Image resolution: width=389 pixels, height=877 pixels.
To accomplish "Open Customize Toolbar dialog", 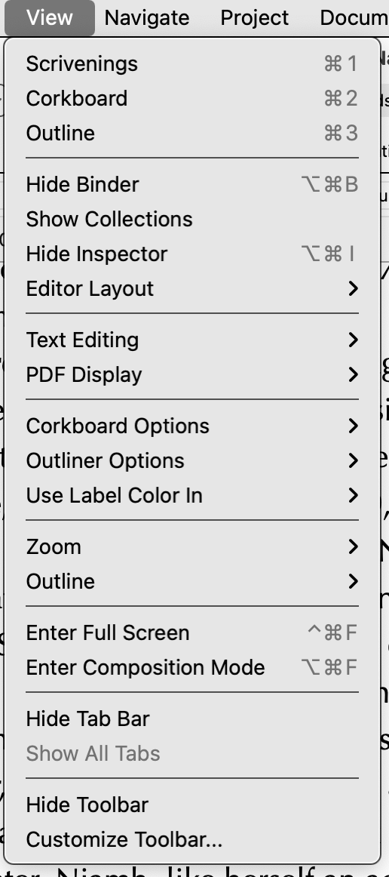I will click(x=192, y=840).
